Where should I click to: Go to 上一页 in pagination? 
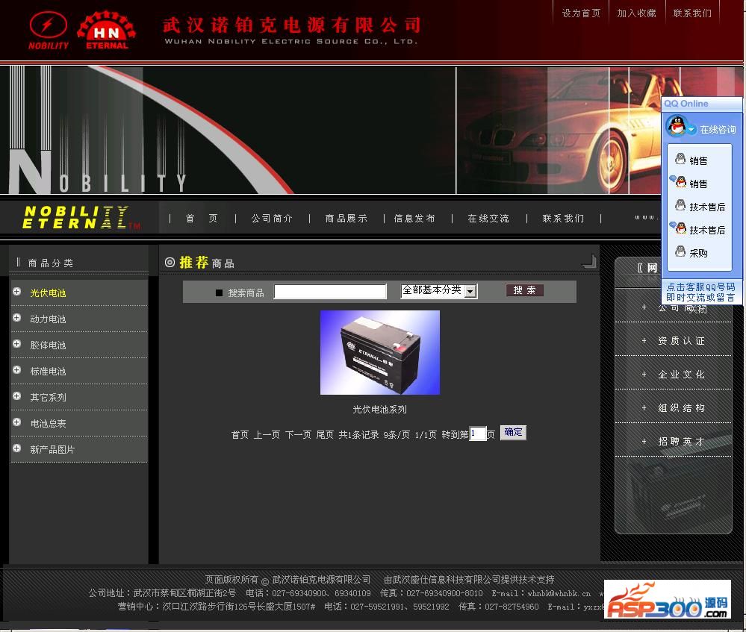[267, 435]
